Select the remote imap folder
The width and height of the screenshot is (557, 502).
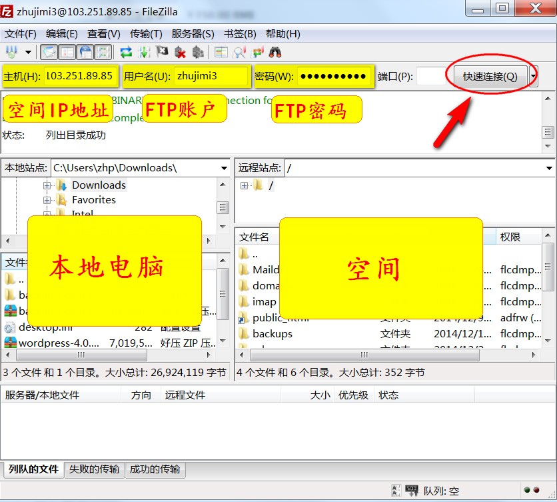265,301
